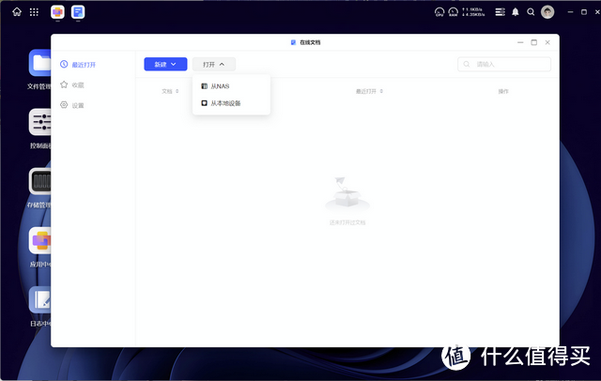Open the user avatar menu
This screenshot has height=381, width=601.
point(547,12)
